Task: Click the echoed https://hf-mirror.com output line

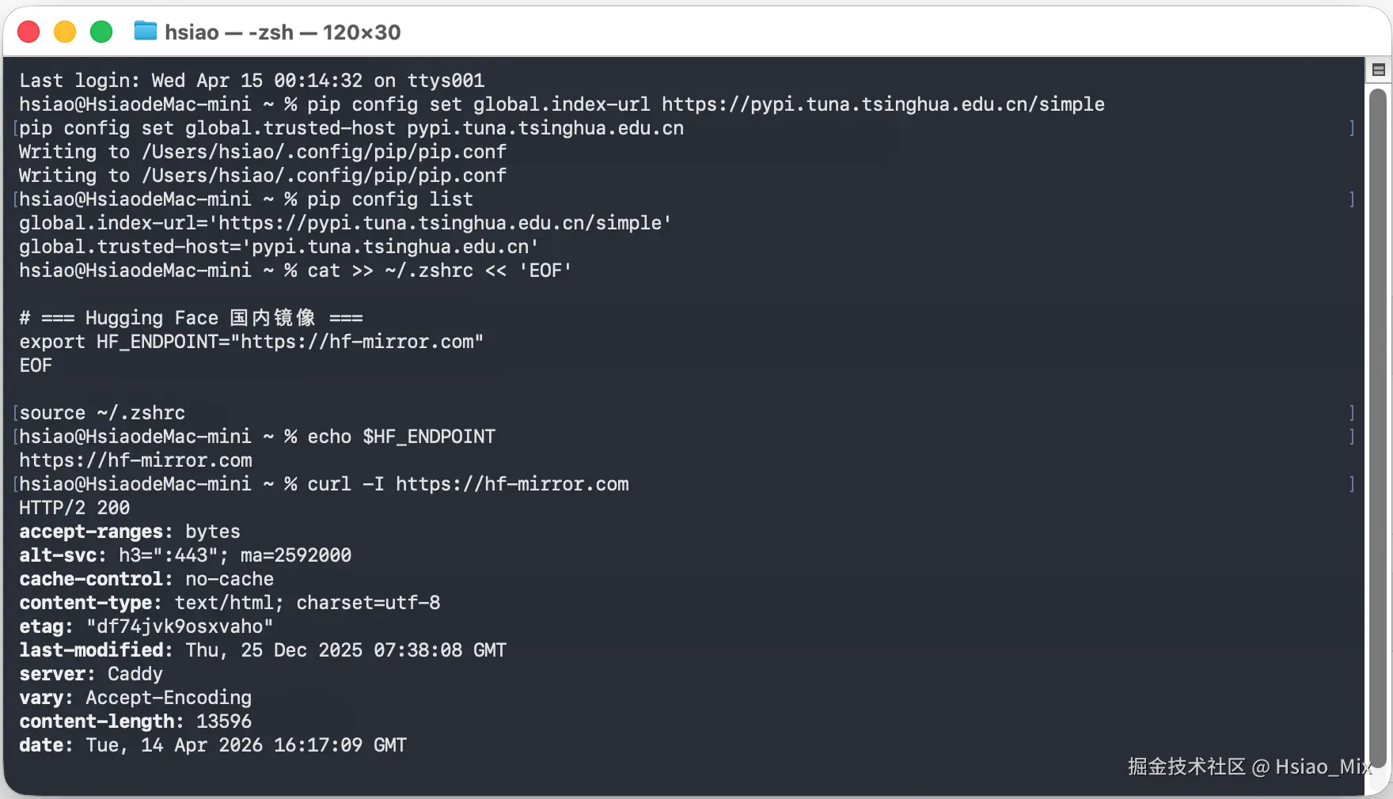Action: tap(135, 460)
